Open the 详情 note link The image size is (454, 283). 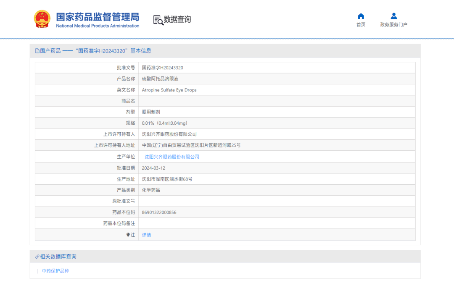[x=146, y=235]
